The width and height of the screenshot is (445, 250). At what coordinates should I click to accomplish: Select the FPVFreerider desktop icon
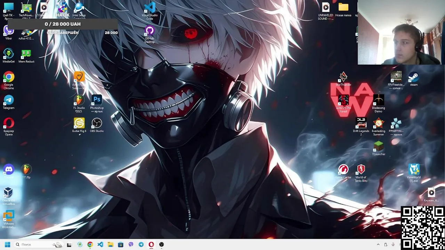pos(396,80)
